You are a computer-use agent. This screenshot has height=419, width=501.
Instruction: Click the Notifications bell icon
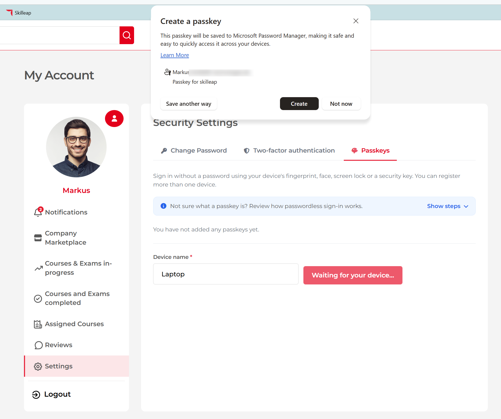point(38,212)
